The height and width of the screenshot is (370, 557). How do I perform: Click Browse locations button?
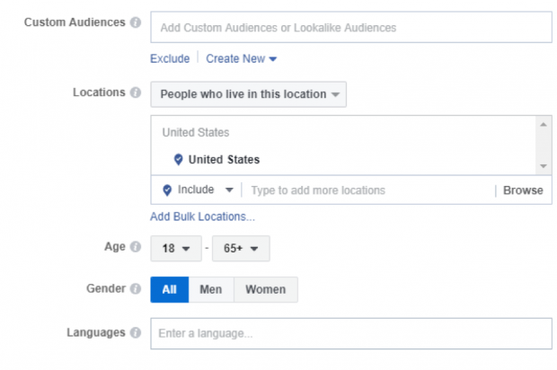[523, 190]
